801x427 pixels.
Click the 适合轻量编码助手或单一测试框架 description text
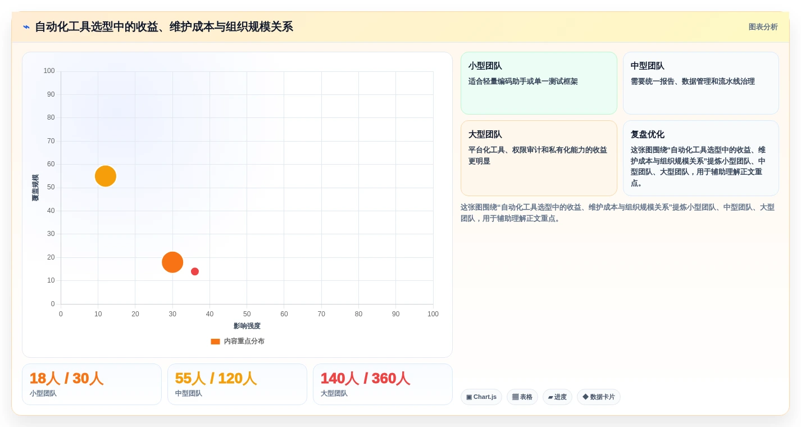coord(523,81)
